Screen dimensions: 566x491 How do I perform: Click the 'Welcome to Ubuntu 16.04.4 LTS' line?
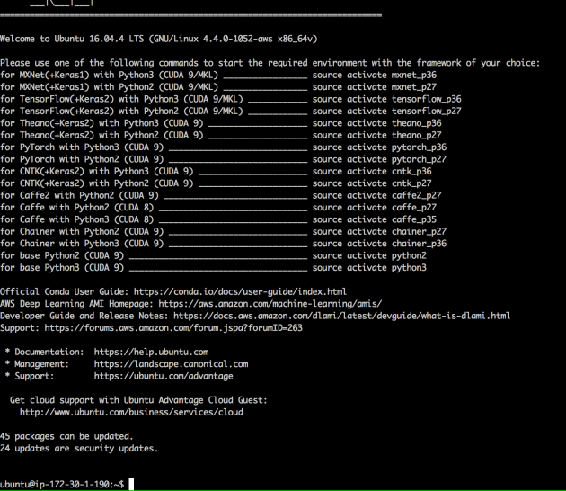157,39
